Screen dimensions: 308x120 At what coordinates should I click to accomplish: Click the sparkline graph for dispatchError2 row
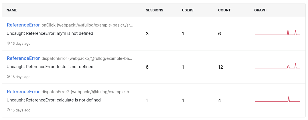277,99
